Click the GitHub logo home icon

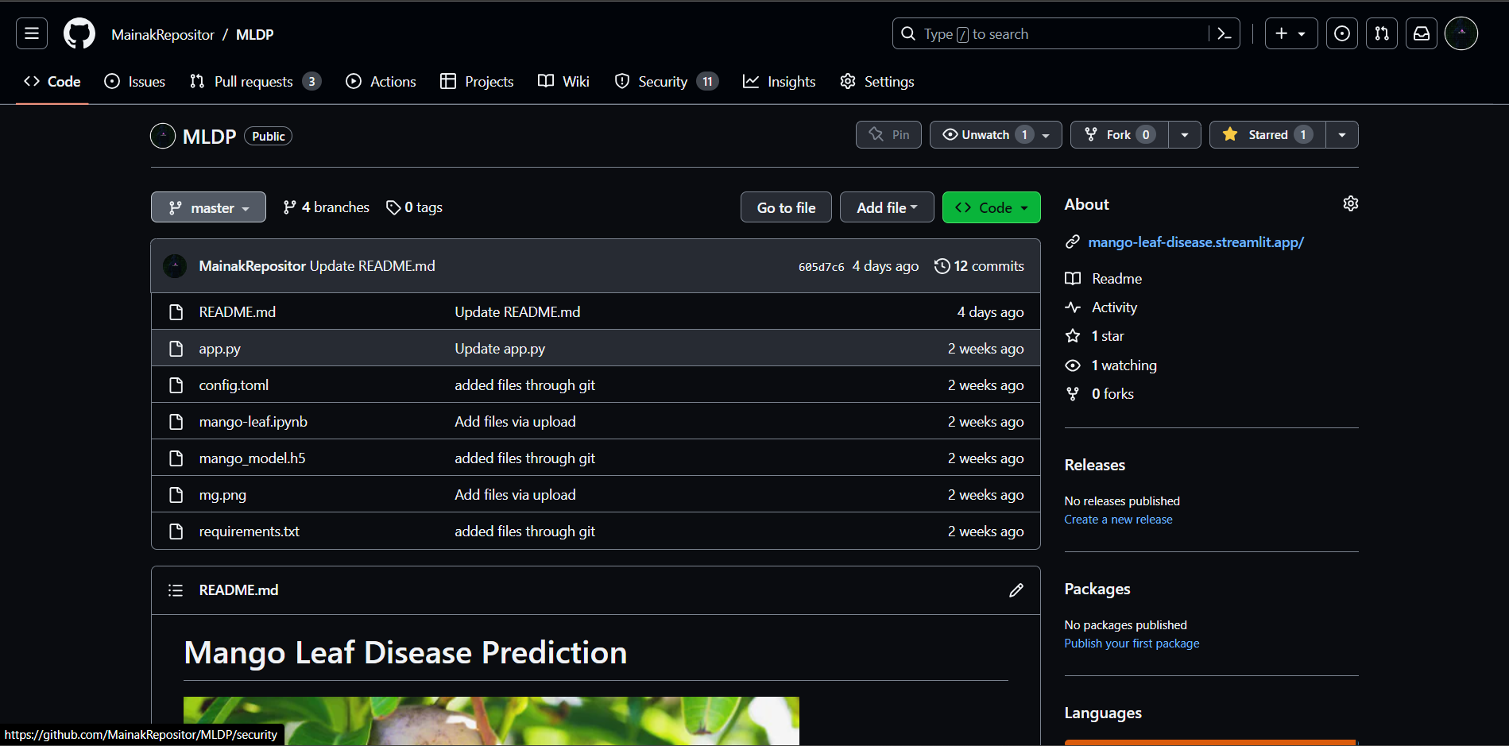(x=79, y=34)
